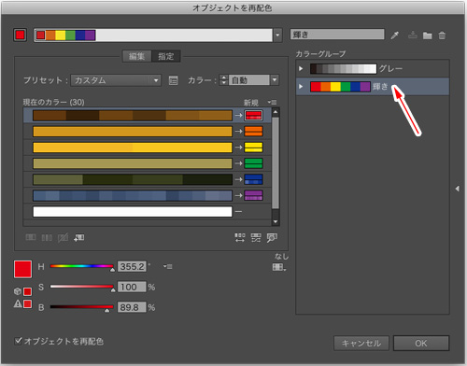Switch to the 指定 tab

(166, 56)
